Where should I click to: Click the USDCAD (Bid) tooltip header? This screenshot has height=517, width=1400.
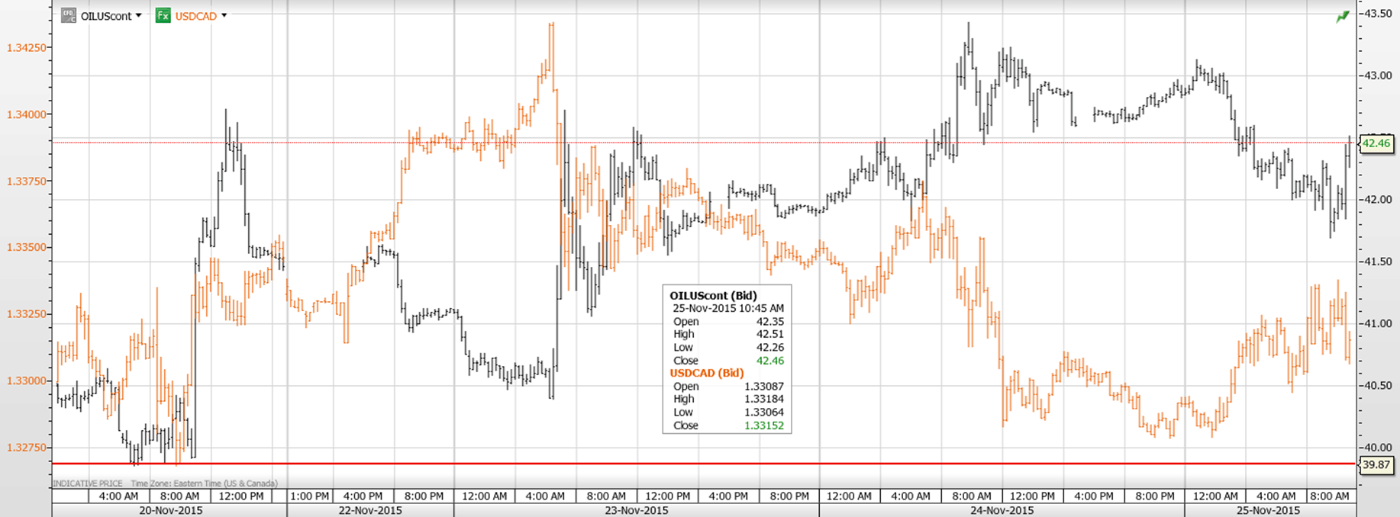[706, 373]
